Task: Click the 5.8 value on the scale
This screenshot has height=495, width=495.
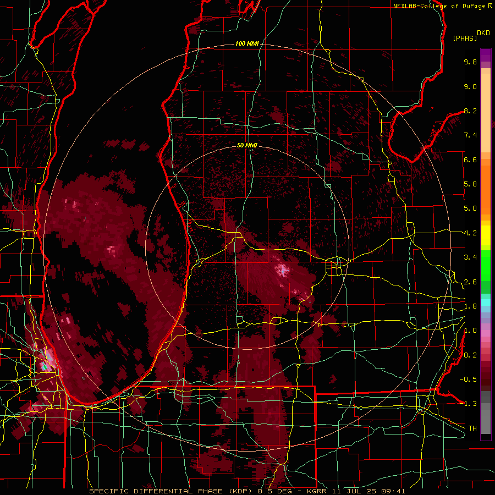Action: pyautogui.click(x=470, y=184)
